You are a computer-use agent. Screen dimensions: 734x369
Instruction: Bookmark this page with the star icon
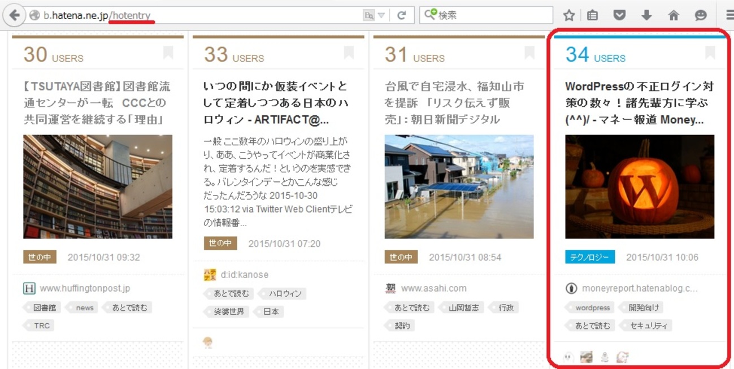(x=569, y=16)
